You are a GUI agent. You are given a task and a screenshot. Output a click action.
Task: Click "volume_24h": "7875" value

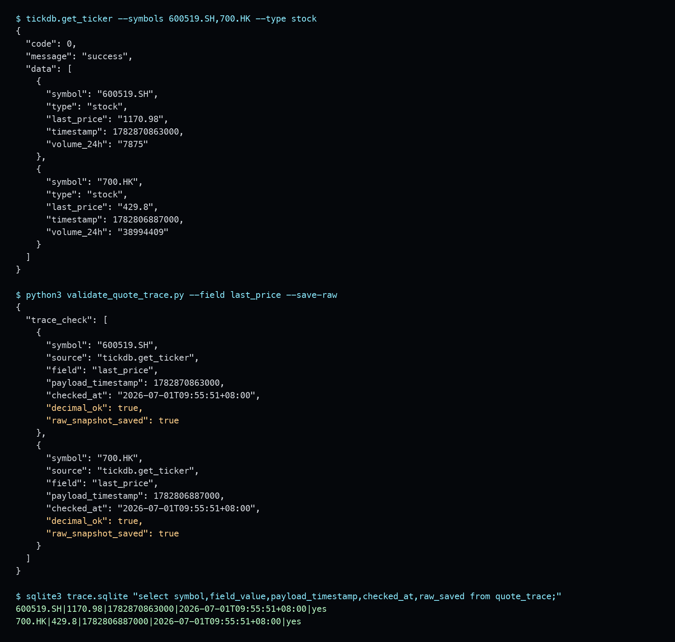97,144
